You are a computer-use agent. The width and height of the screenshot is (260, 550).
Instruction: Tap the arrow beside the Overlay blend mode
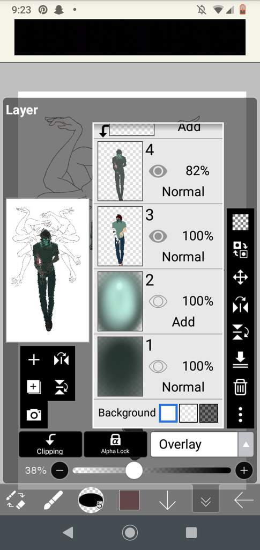click(x=246, y=444)
